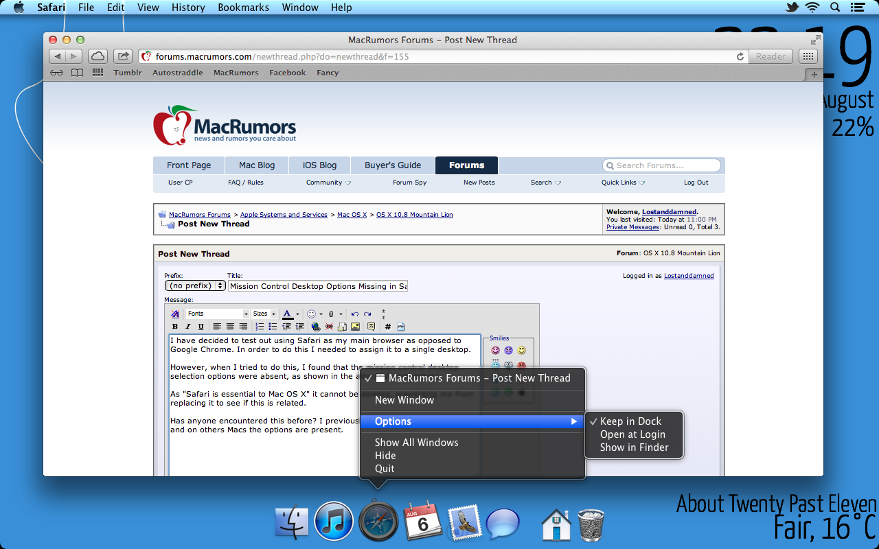
Task: Expand the Quick Links forum menu
Action: tap(623, 183)
